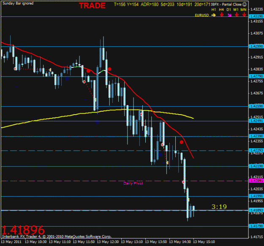Click the 'T=156 Y=154' range readout
Screen dimensions: 264x246
126,4
